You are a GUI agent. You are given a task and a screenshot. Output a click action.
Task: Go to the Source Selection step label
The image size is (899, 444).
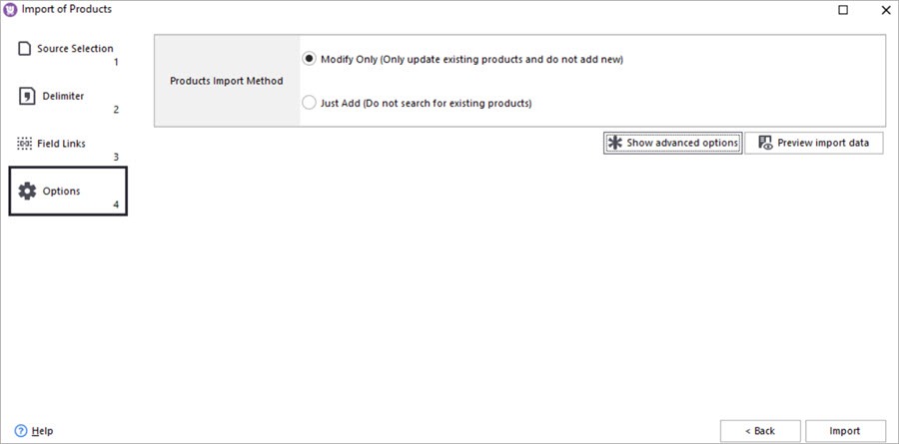[75, 48]
